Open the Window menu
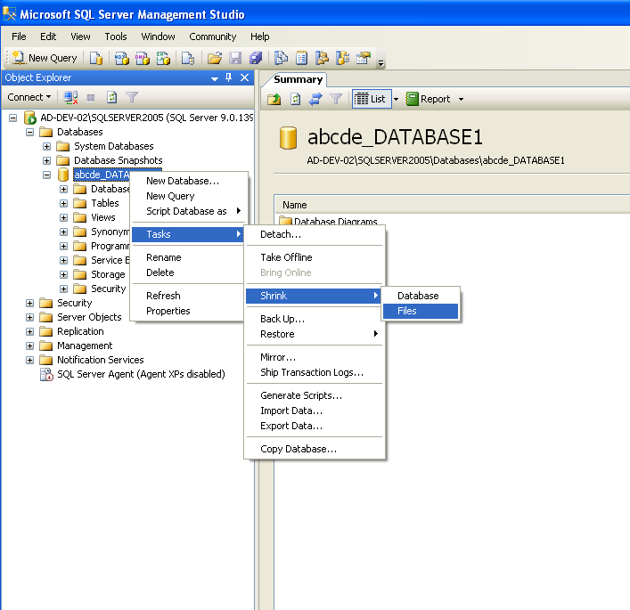Viewport: 630px width, 610px height. 158,37
